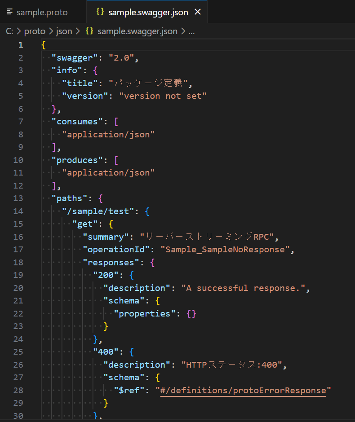
Task: Click the JSON braces icon in breadcrumb
Action: pyautogui.click(x=89, y=31)
